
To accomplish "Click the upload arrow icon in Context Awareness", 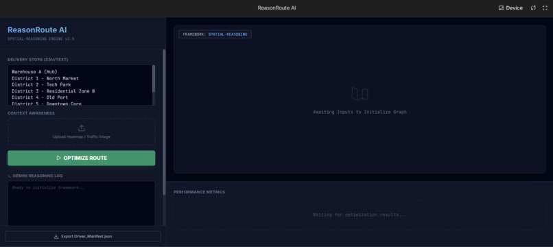I will click(82, 128).
